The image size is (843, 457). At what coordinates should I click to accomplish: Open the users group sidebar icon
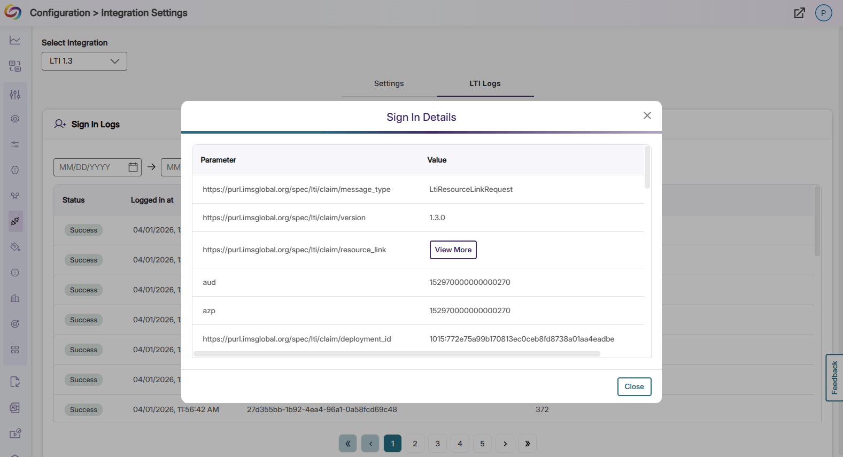(15, 196)
